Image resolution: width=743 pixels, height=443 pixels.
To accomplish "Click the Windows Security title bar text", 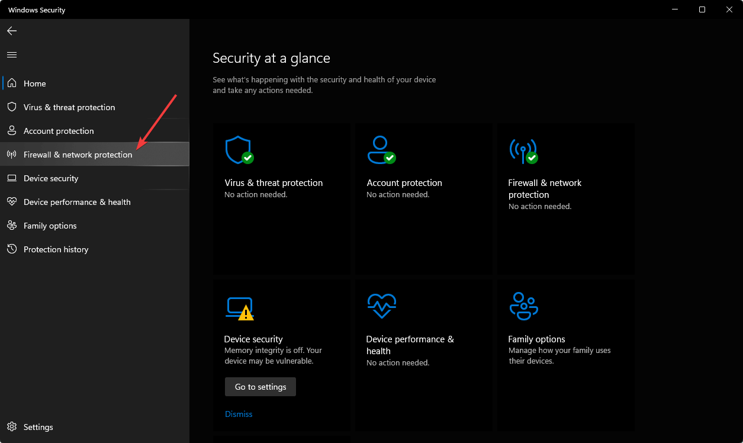I will pyautogui.click(x=37, y=10).
